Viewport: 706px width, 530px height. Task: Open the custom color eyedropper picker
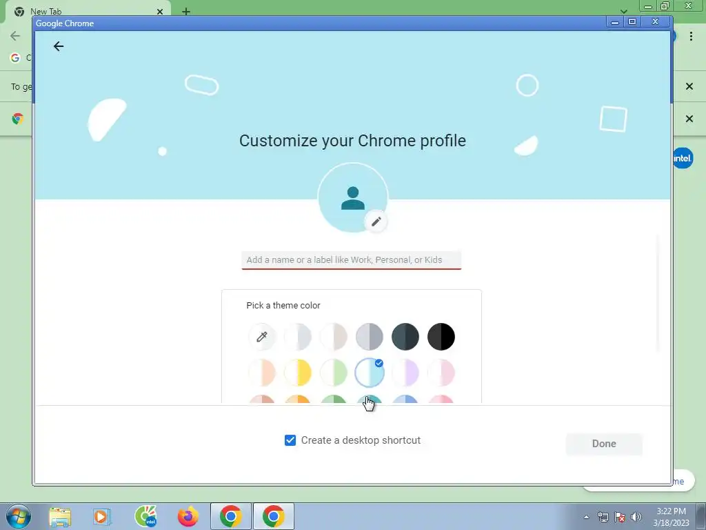click(261, 337)
